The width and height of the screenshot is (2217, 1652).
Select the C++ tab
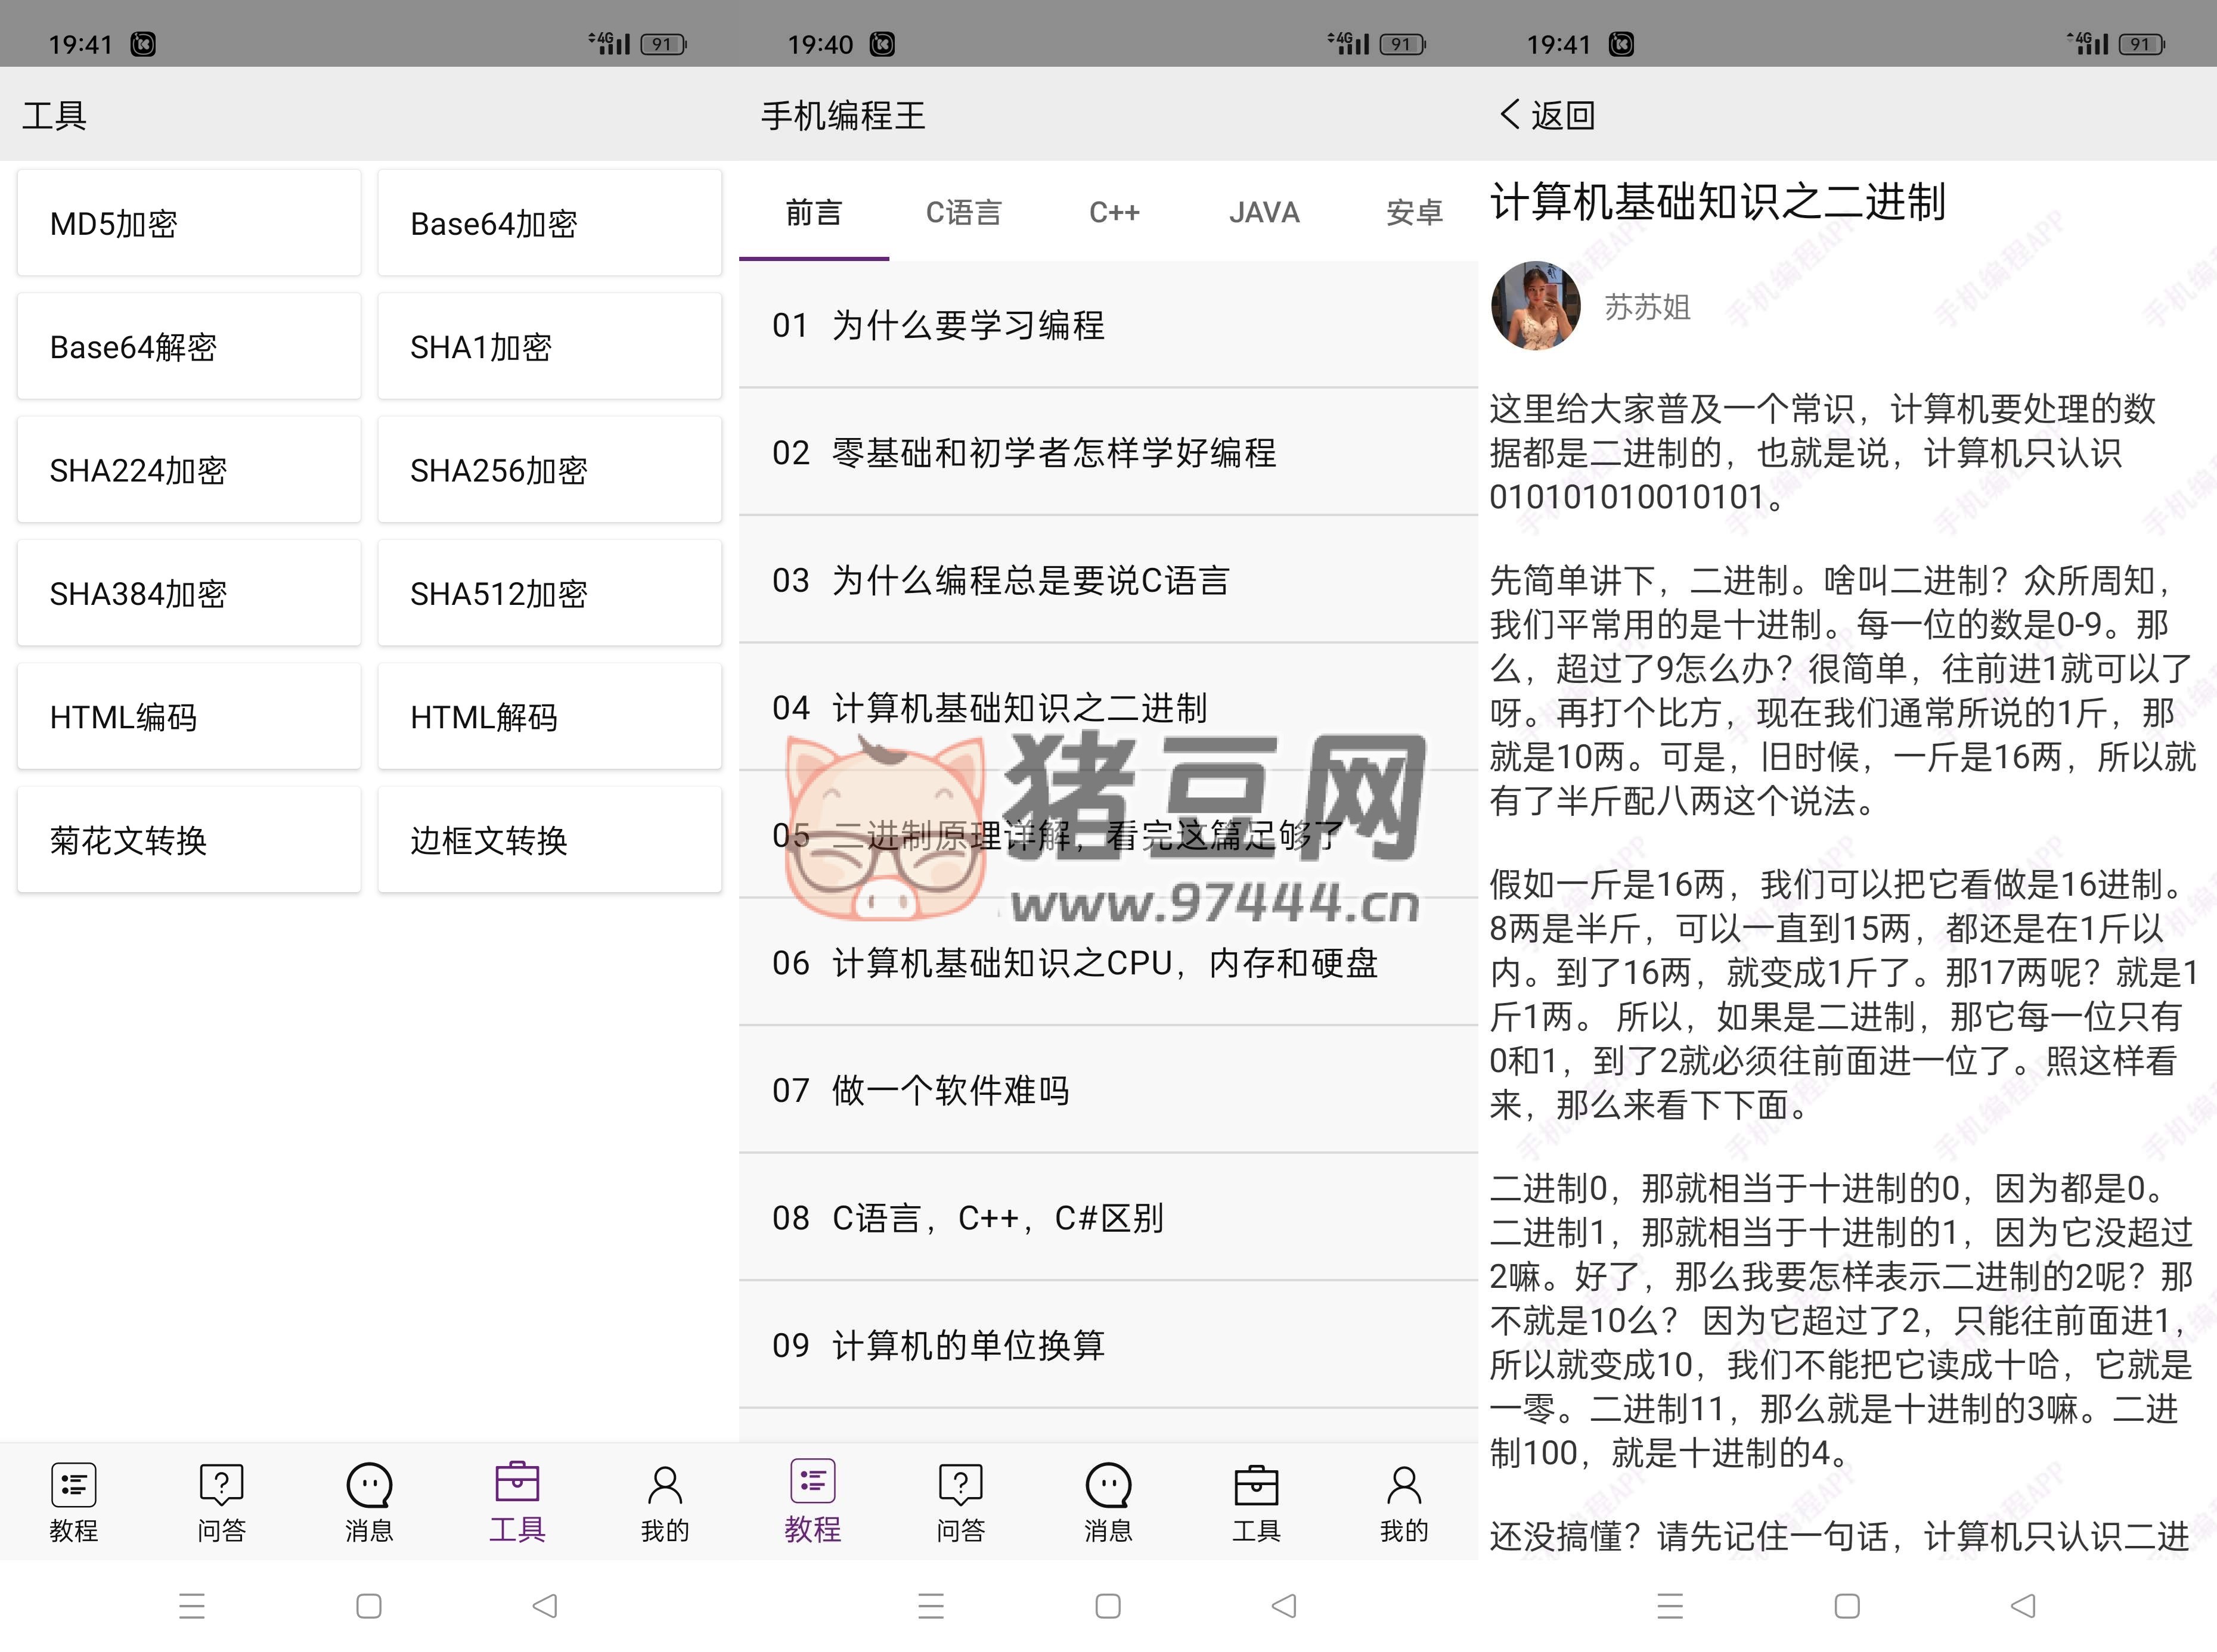point(1114,213)
